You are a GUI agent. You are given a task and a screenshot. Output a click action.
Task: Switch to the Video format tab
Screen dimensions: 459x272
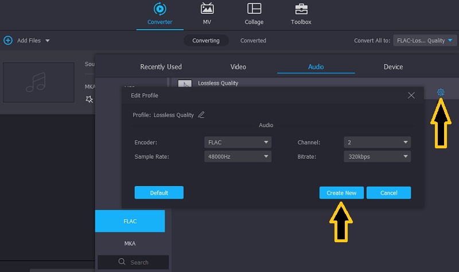[x=238, y=67]
